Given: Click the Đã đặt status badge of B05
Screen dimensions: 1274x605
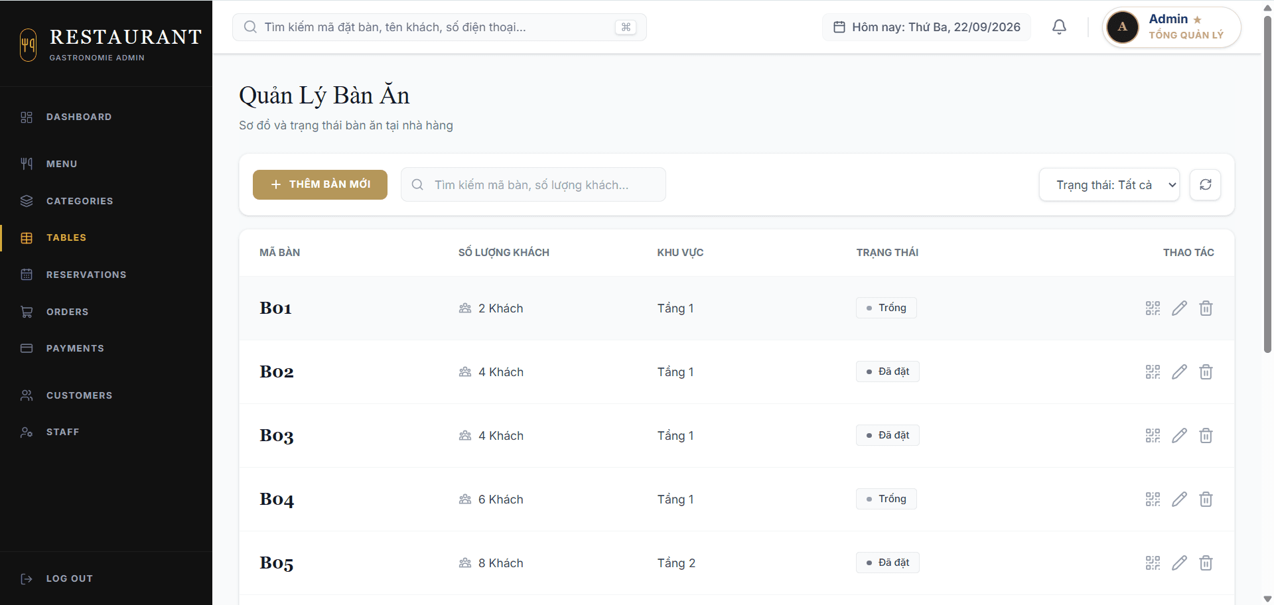Looking at the screenshot, I should click(888, 563).
